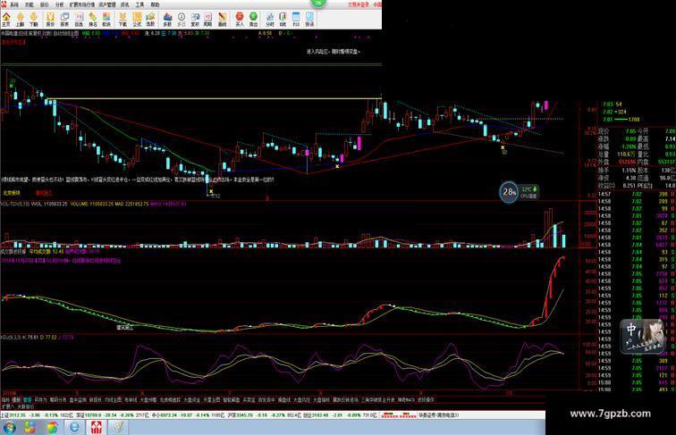The height and width of the screenshot is (435, 676).
Task: Open the F10 company info icon
Action: point(296,19)
